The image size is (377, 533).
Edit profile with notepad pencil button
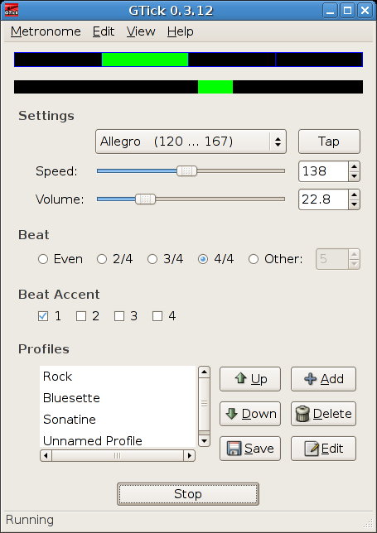(x=323, y=449)
